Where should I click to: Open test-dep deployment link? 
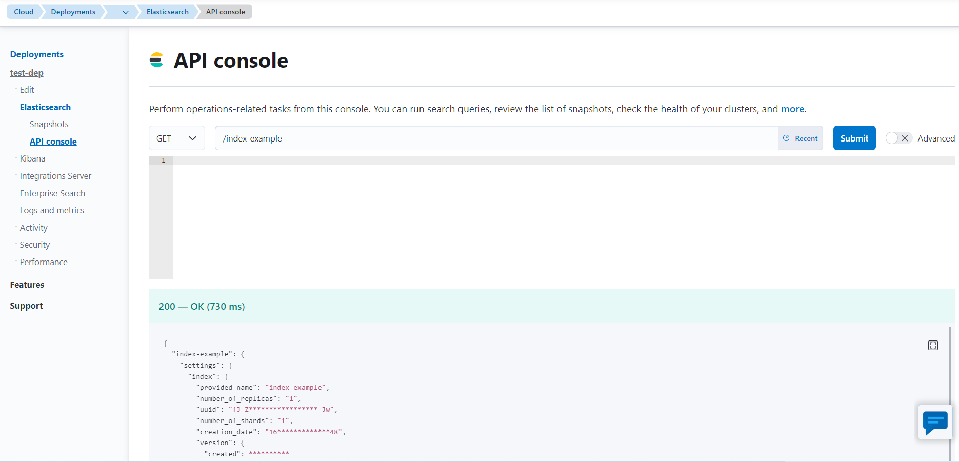(x=27, y=73)
